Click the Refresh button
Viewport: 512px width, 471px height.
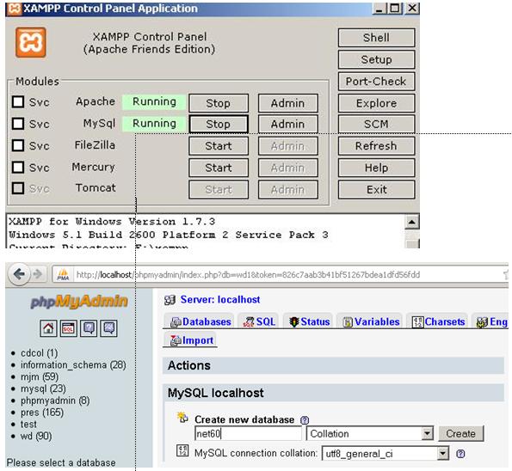click(x=377, y=146)
